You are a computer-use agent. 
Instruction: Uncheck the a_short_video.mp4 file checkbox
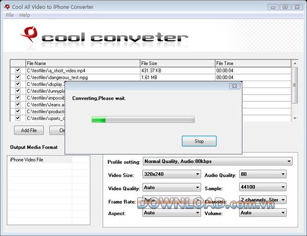18,70
